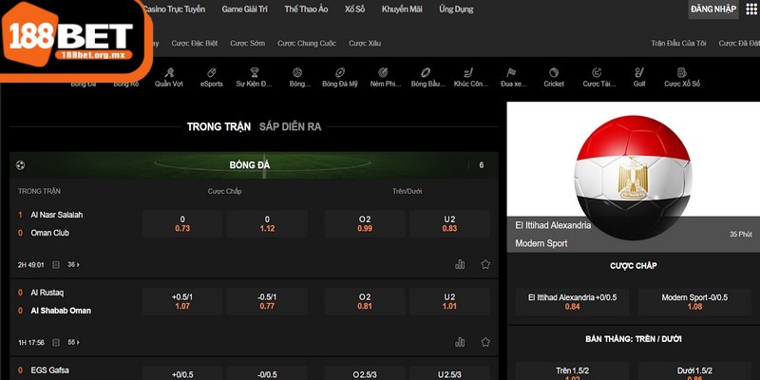
Task: Collapse the Bóng Đá section header
Action: (x=249, y=165)
